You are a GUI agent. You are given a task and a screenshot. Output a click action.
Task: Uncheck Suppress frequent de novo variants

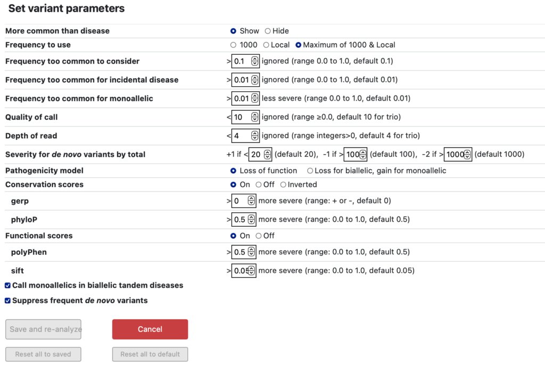(x=7, y=301)
